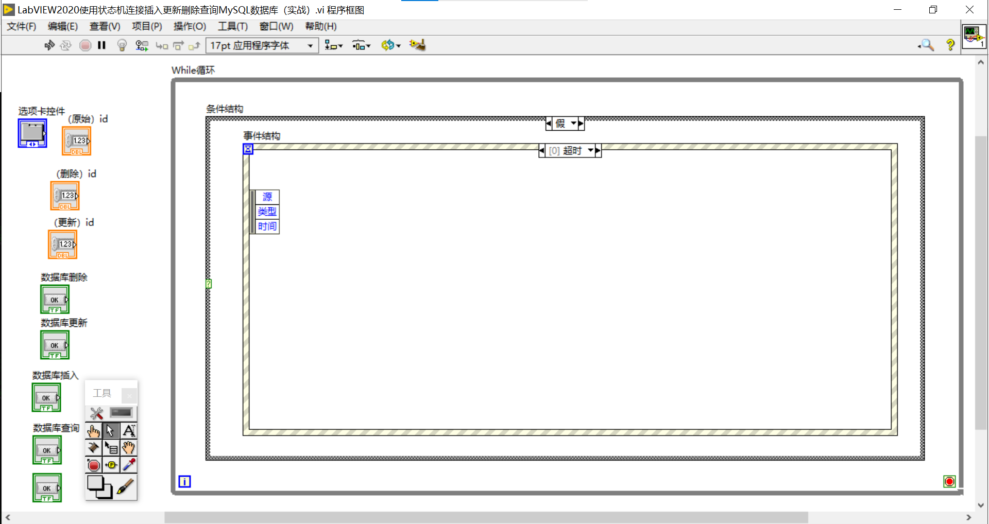This screenshot has width=989, height=524.
Task: Enable highlight execution light bulb
Action: (122, 45)
